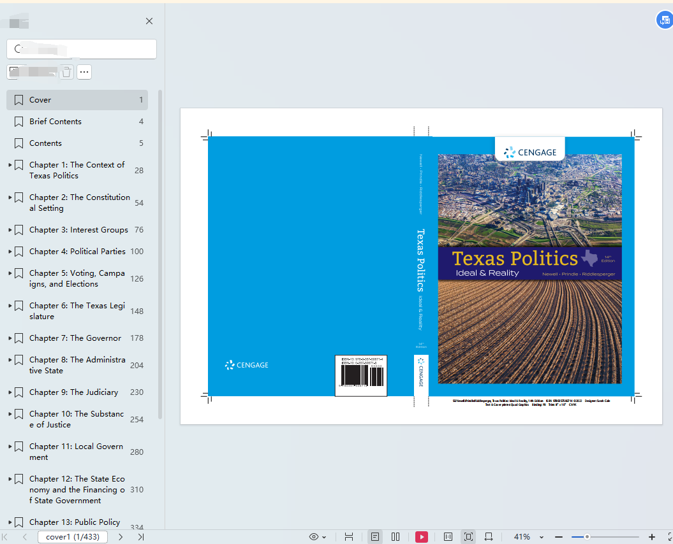This screenshot has width=673, height=544.
Task: Click page number 254 of Chapter 10
Action: point(137,420)
